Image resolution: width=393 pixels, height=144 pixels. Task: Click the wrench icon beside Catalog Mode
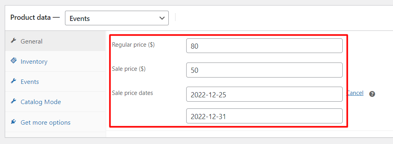pyautogui.click(x=13, y=101)
